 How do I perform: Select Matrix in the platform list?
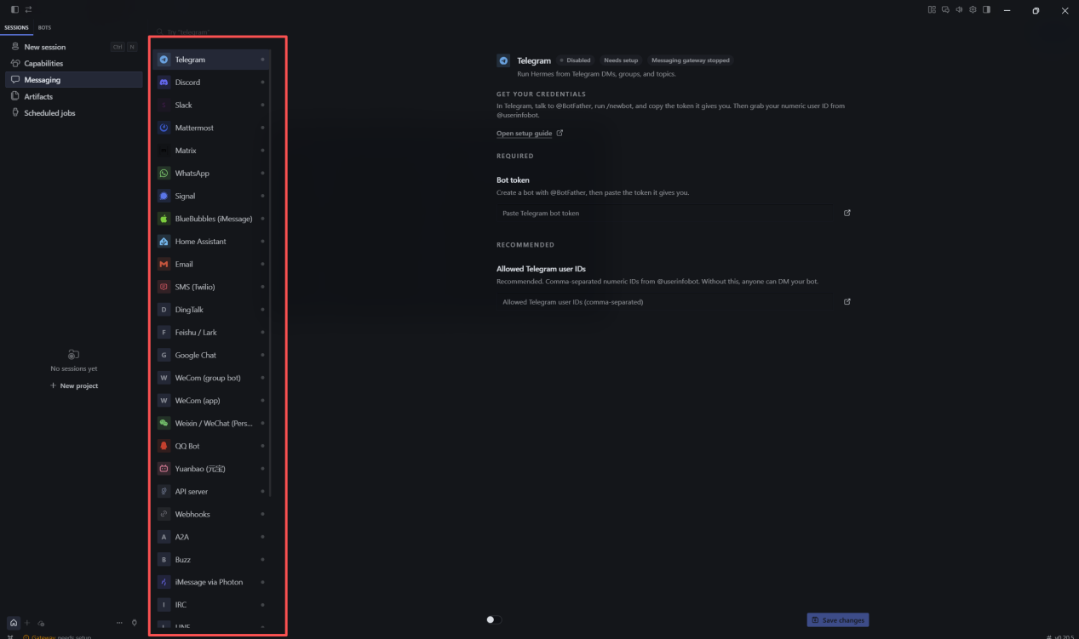click(x=211, y=151)
